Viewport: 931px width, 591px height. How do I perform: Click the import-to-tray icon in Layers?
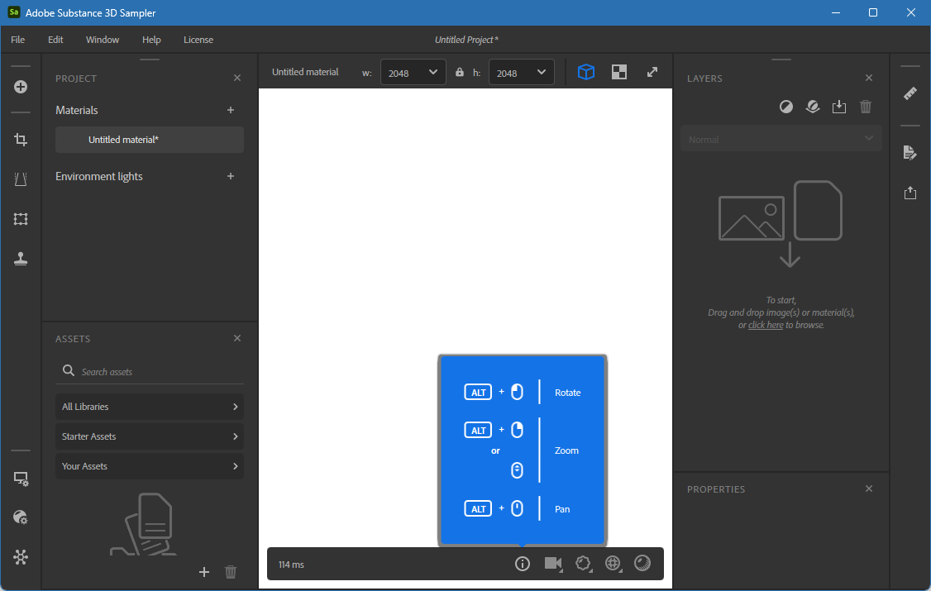tap(839, 107)
